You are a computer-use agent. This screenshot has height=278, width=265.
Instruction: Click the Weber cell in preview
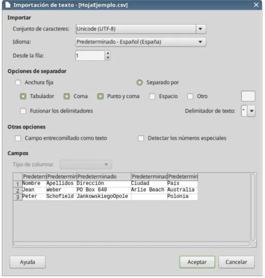pos(62,190)
